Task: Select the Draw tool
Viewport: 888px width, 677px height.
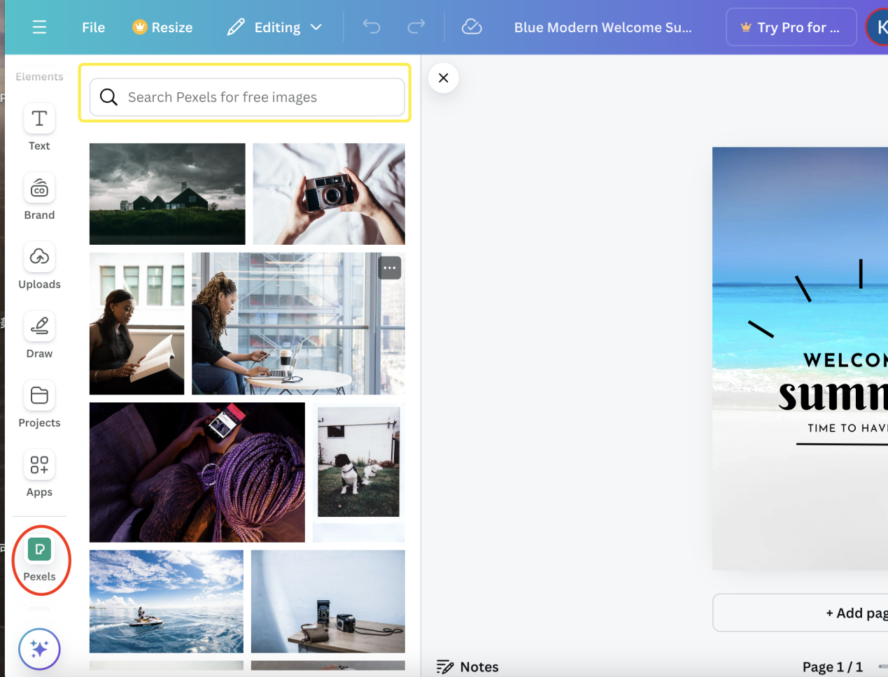Action: pyautogui.click(x=39, y=334)
